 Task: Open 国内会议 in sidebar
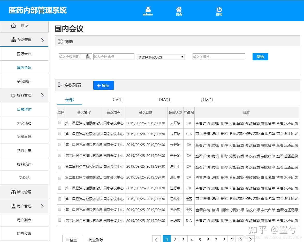(24, 68)
